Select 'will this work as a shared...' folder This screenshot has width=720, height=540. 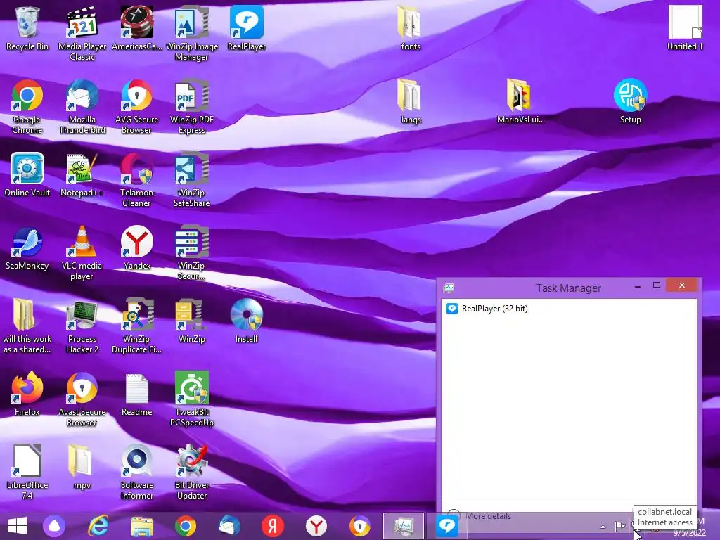coord(27,326)
